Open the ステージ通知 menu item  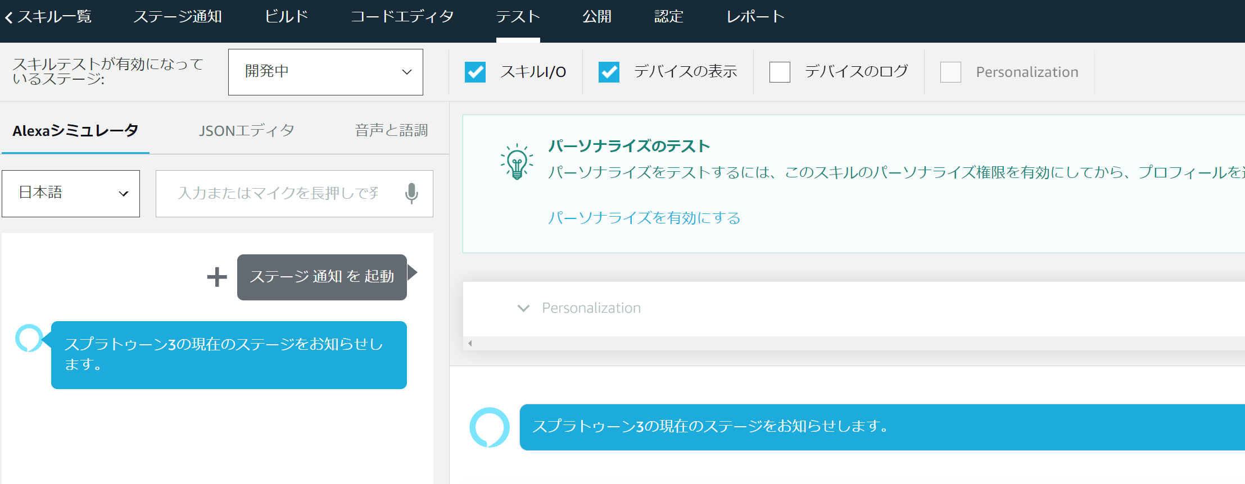point(178,17)
